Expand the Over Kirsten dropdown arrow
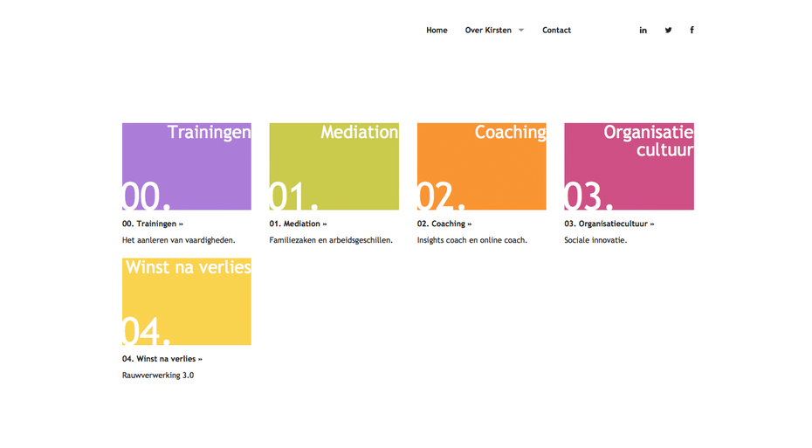The height and width of the screenshot is (448, 812). click(x=521, y=30)
